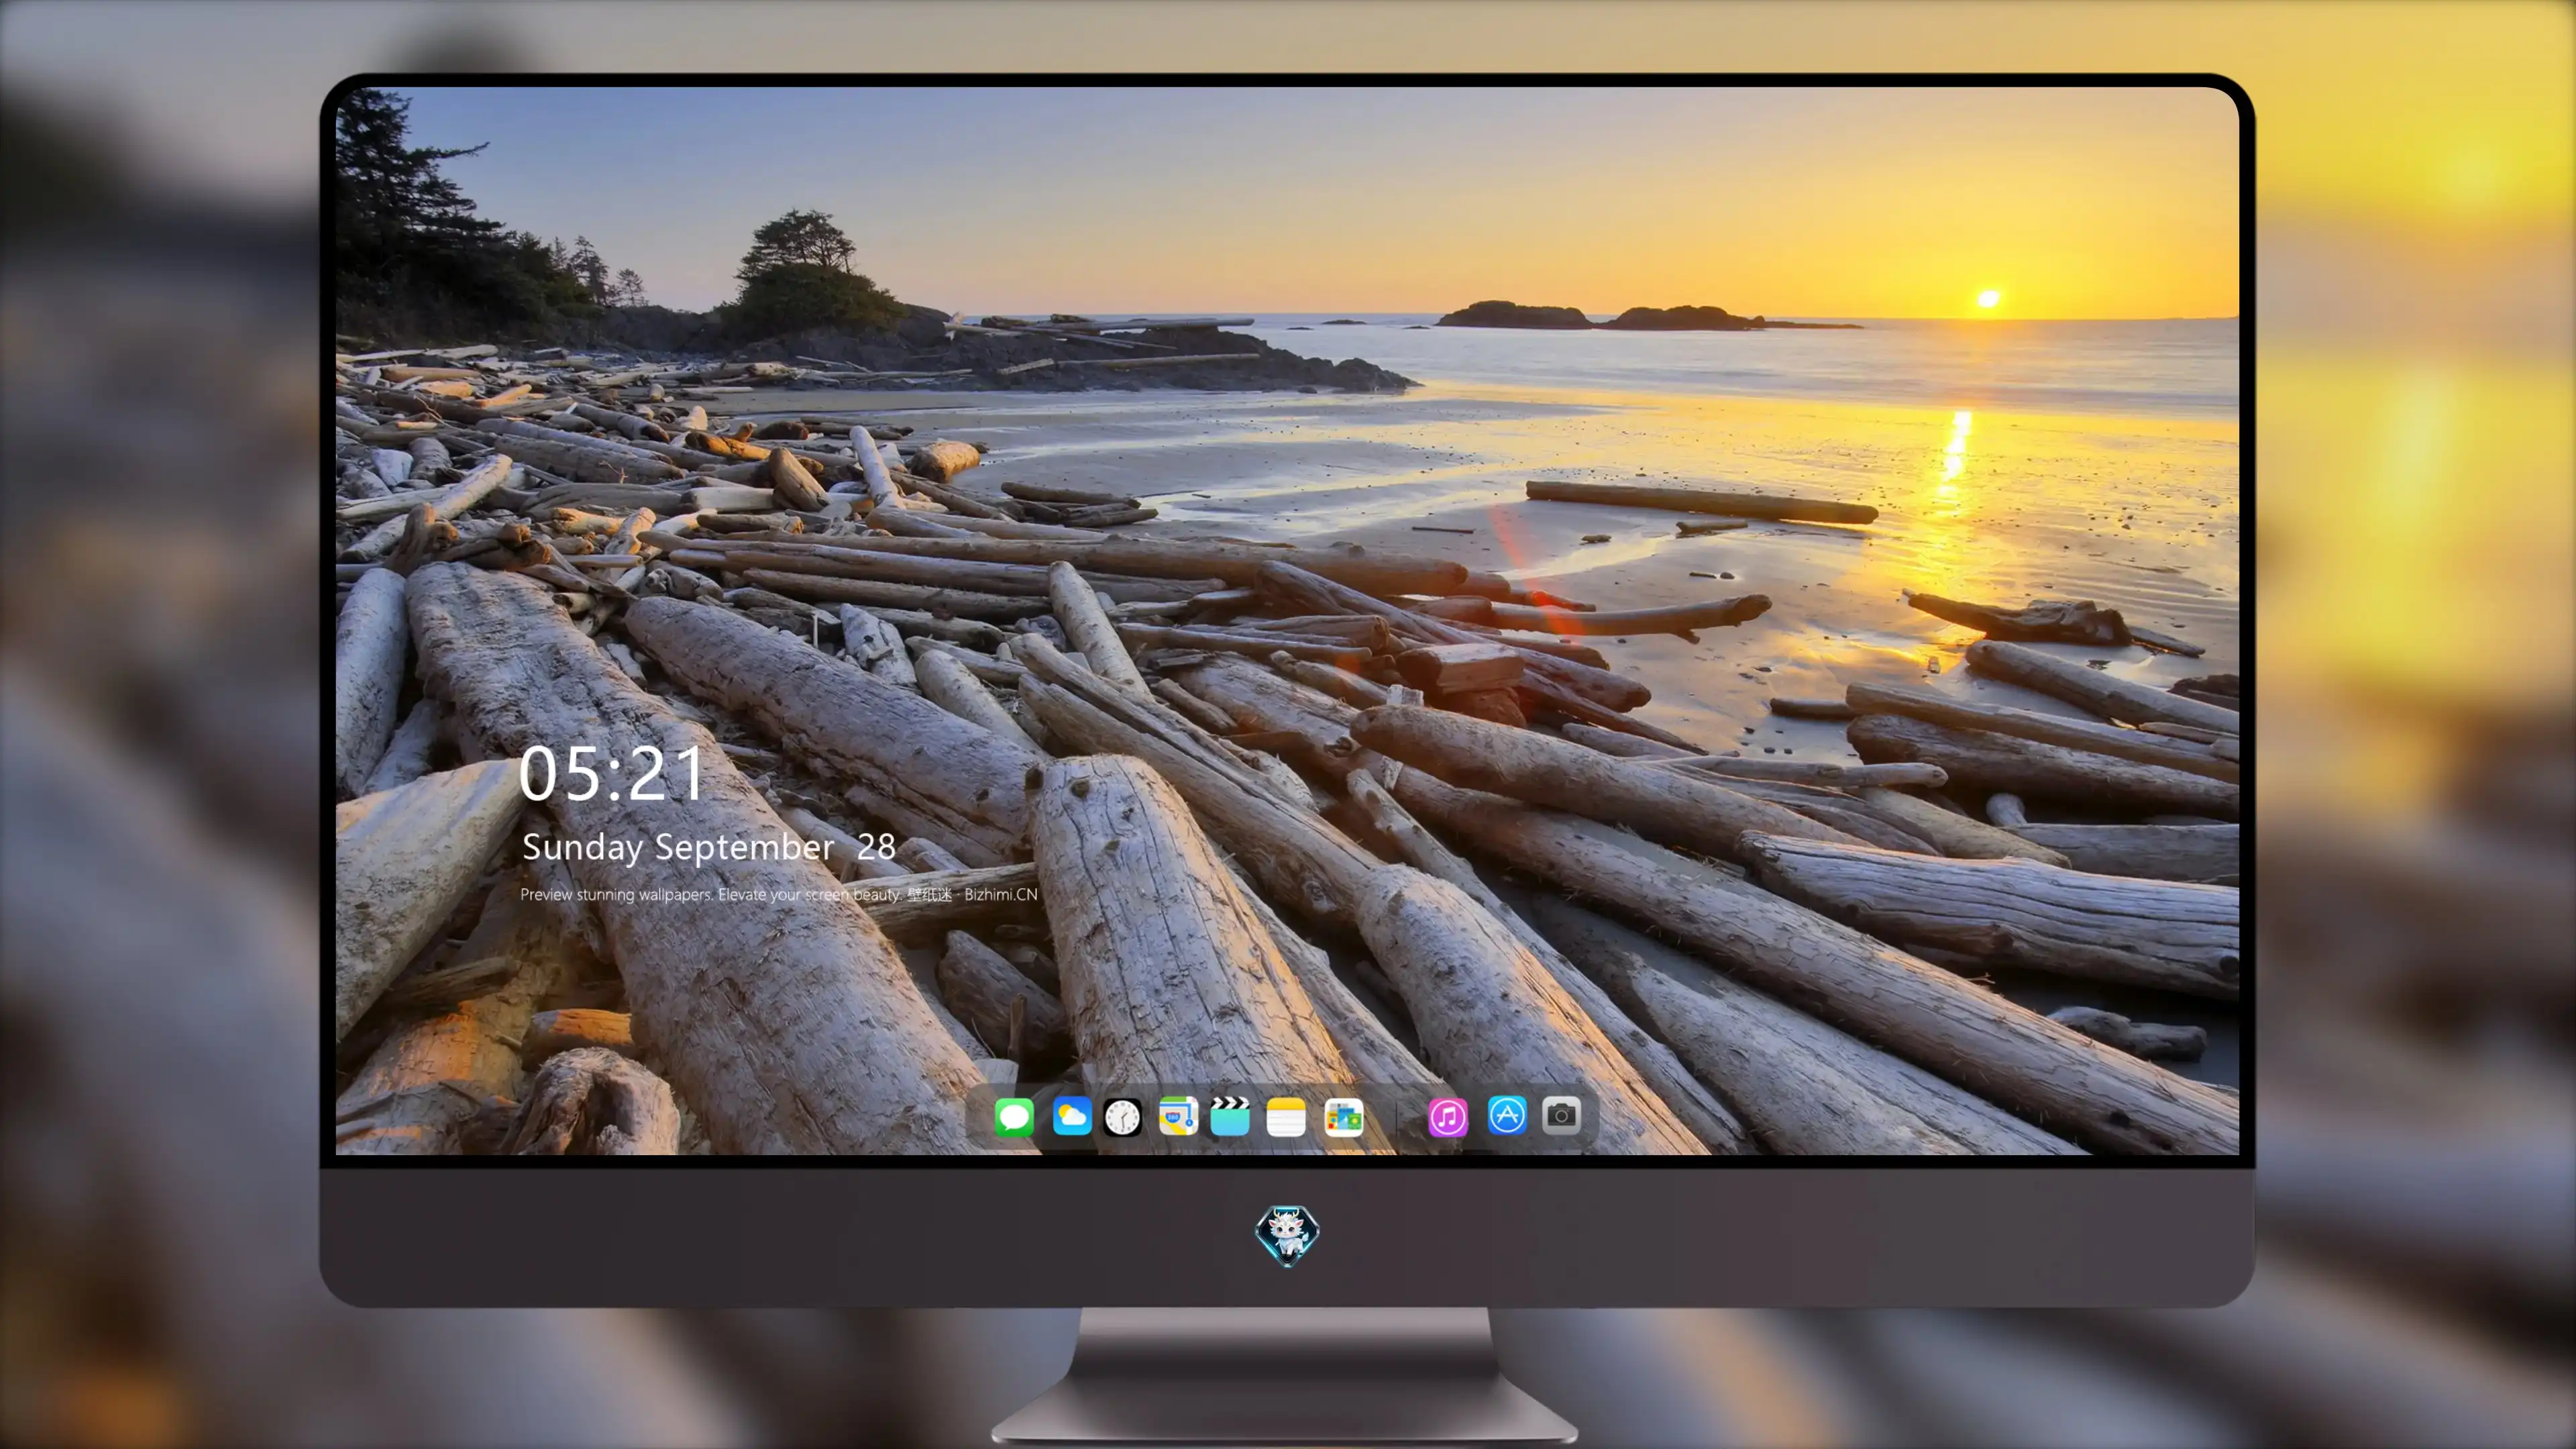This screenshot has height=1449, width=2576.
Task: Open the Videos clapperboard app icon
Action: coord(1230,1116)
